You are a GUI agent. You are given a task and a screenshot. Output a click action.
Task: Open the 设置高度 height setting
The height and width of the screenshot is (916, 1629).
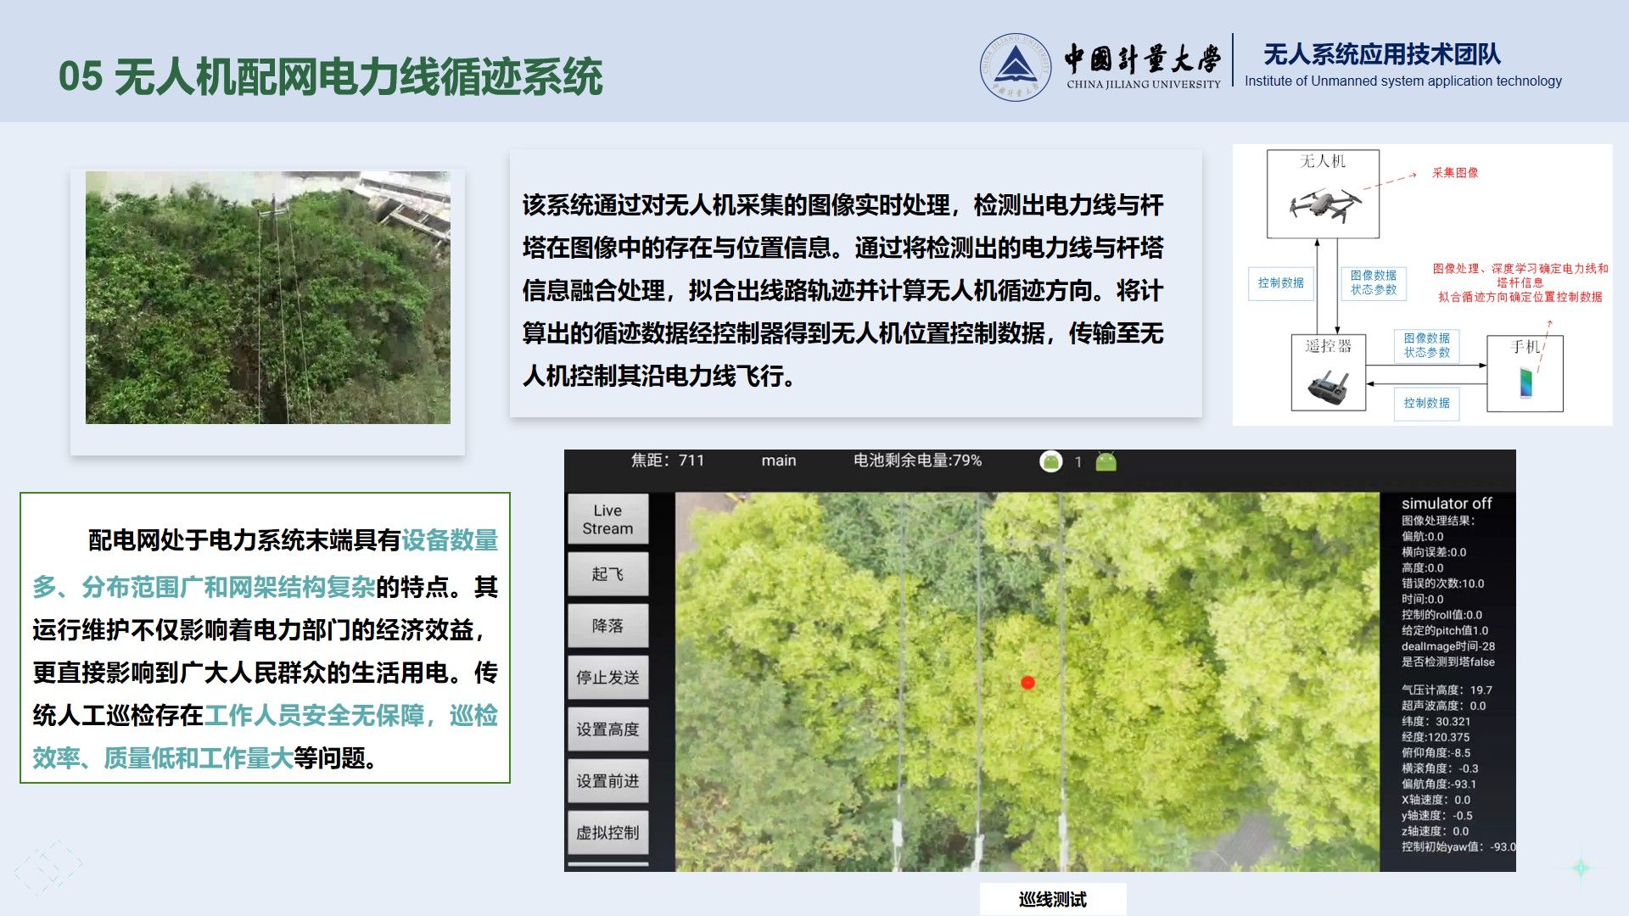point(607,729)
